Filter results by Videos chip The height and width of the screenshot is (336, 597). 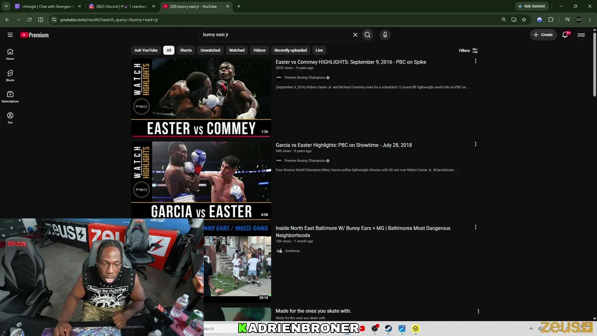259,50
